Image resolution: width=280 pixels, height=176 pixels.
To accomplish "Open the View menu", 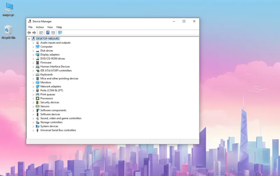I will coord(50,27).
